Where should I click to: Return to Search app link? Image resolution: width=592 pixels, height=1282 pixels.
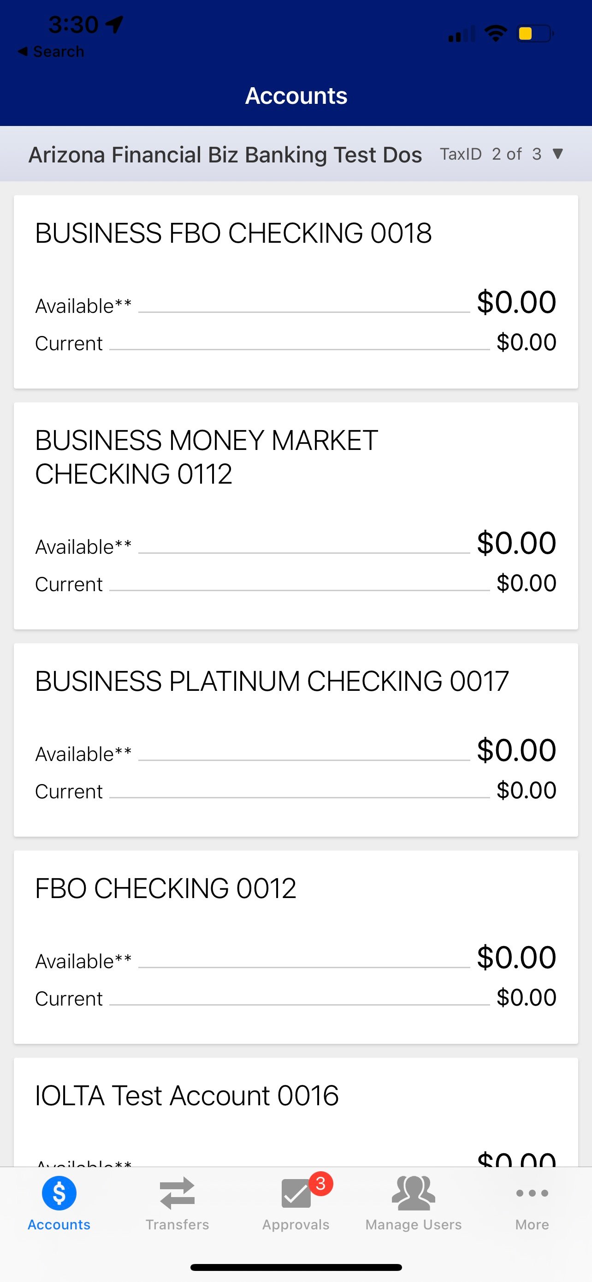(x=58, y=51)
